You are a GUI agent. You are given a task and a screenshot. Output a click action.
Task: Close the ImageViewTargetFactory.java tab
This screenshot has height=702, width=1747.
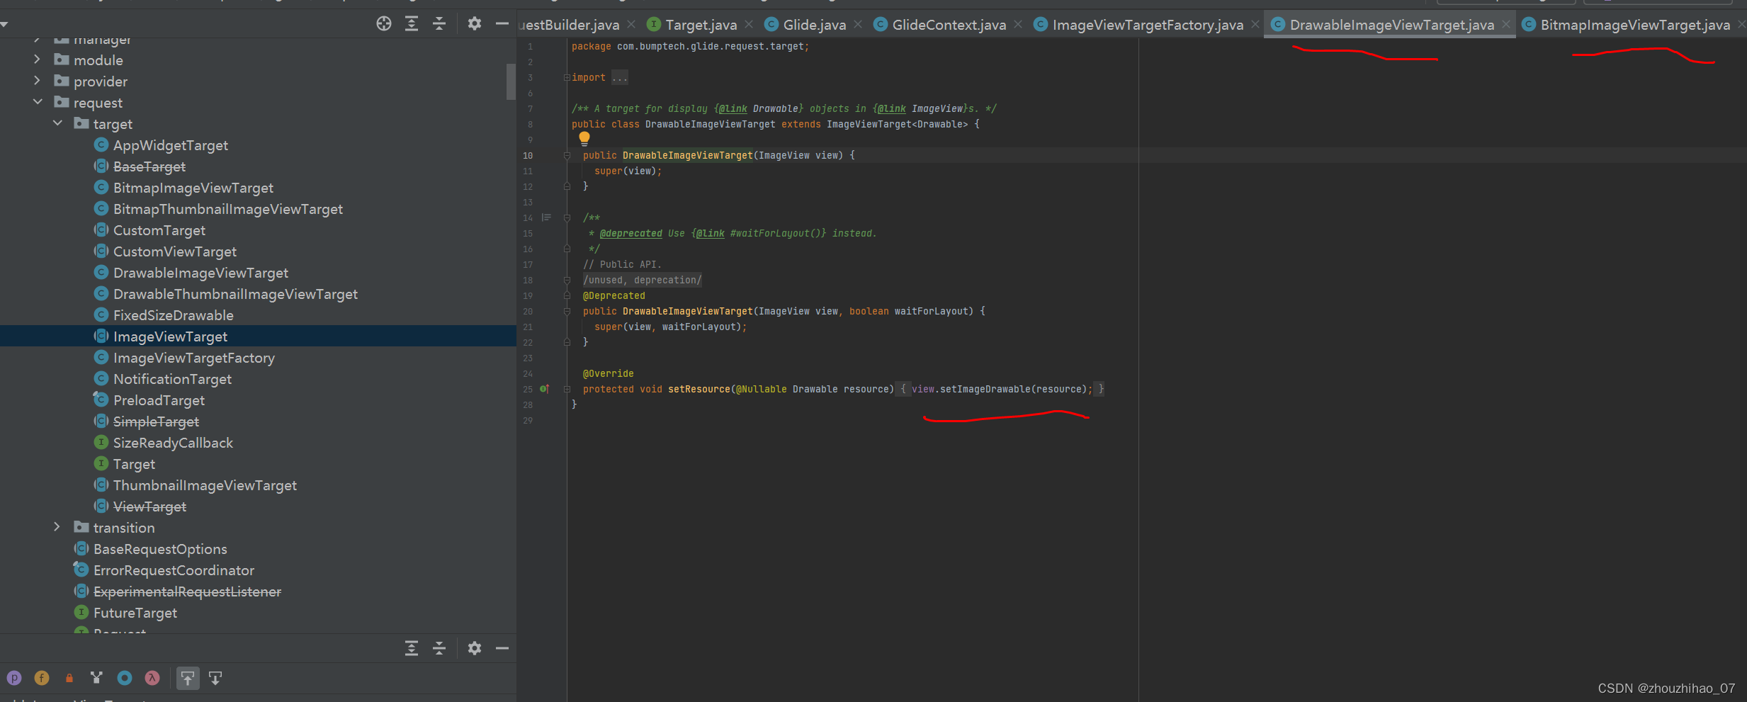tap(1255, 25)
